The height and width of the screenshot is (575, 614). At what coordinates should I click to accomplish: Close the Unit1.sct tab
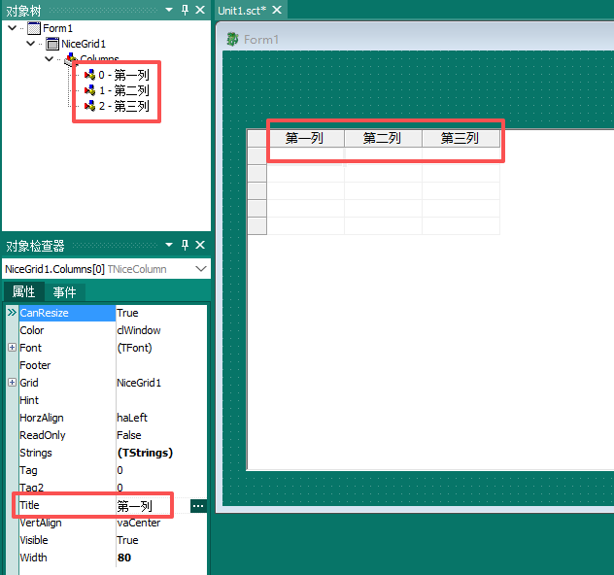(x=277, y=10)
